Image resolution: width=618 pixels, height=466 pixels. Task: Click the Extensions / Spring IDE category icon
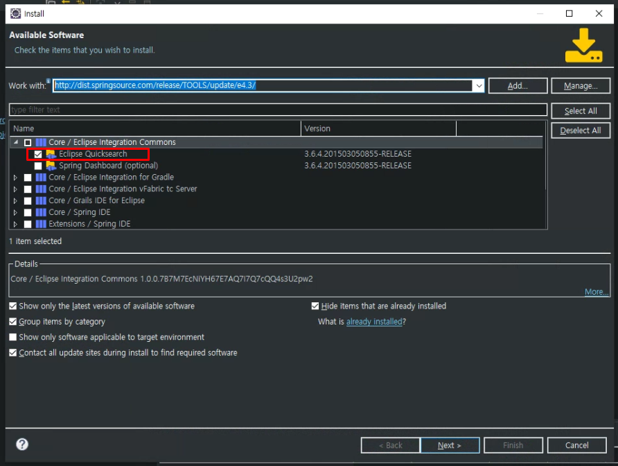click(41, 224)
